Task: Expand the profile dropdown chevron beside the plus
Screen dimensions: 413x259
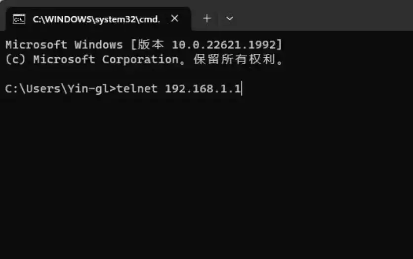Action: click(229, 18)
